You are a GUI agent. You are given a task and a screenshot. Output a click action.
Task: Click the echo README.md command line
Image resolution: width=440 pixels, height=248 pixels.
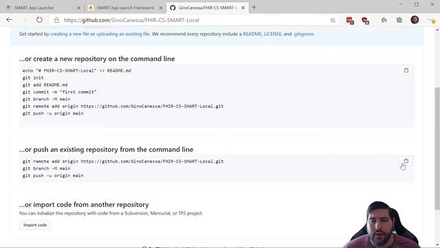tap(76, 70)
